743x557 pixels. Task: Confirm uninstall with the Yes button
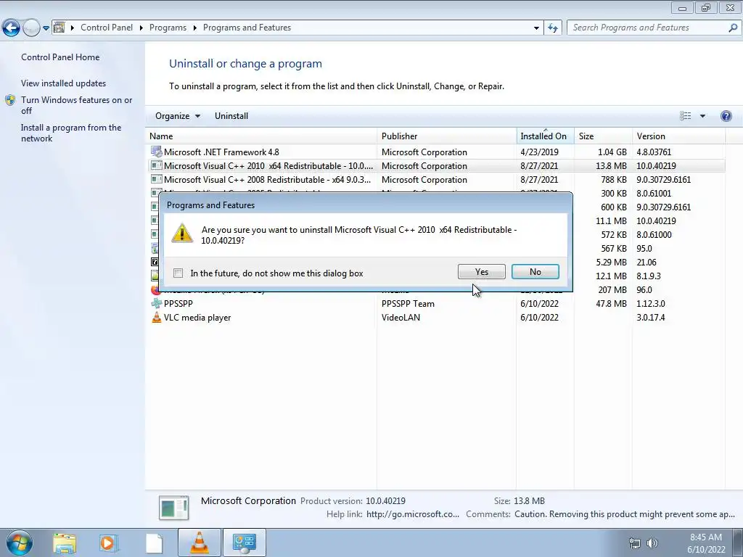482,272
